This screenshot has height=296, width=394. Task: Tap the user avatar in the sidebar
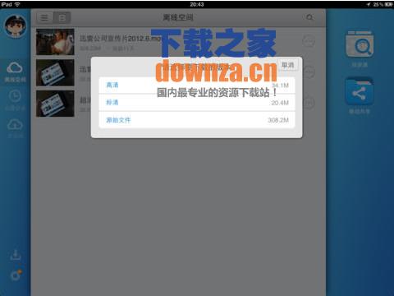click(x=16, y=26)
